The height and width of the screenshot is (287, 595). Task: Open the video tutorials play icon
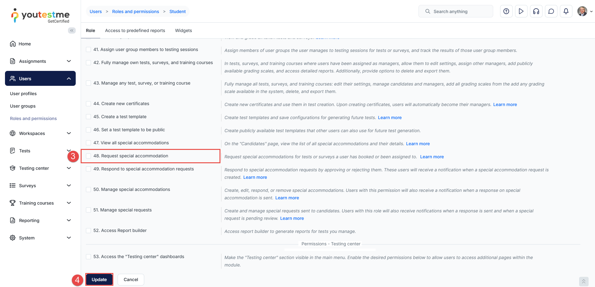pyautogui.click(x=521, y=12)
